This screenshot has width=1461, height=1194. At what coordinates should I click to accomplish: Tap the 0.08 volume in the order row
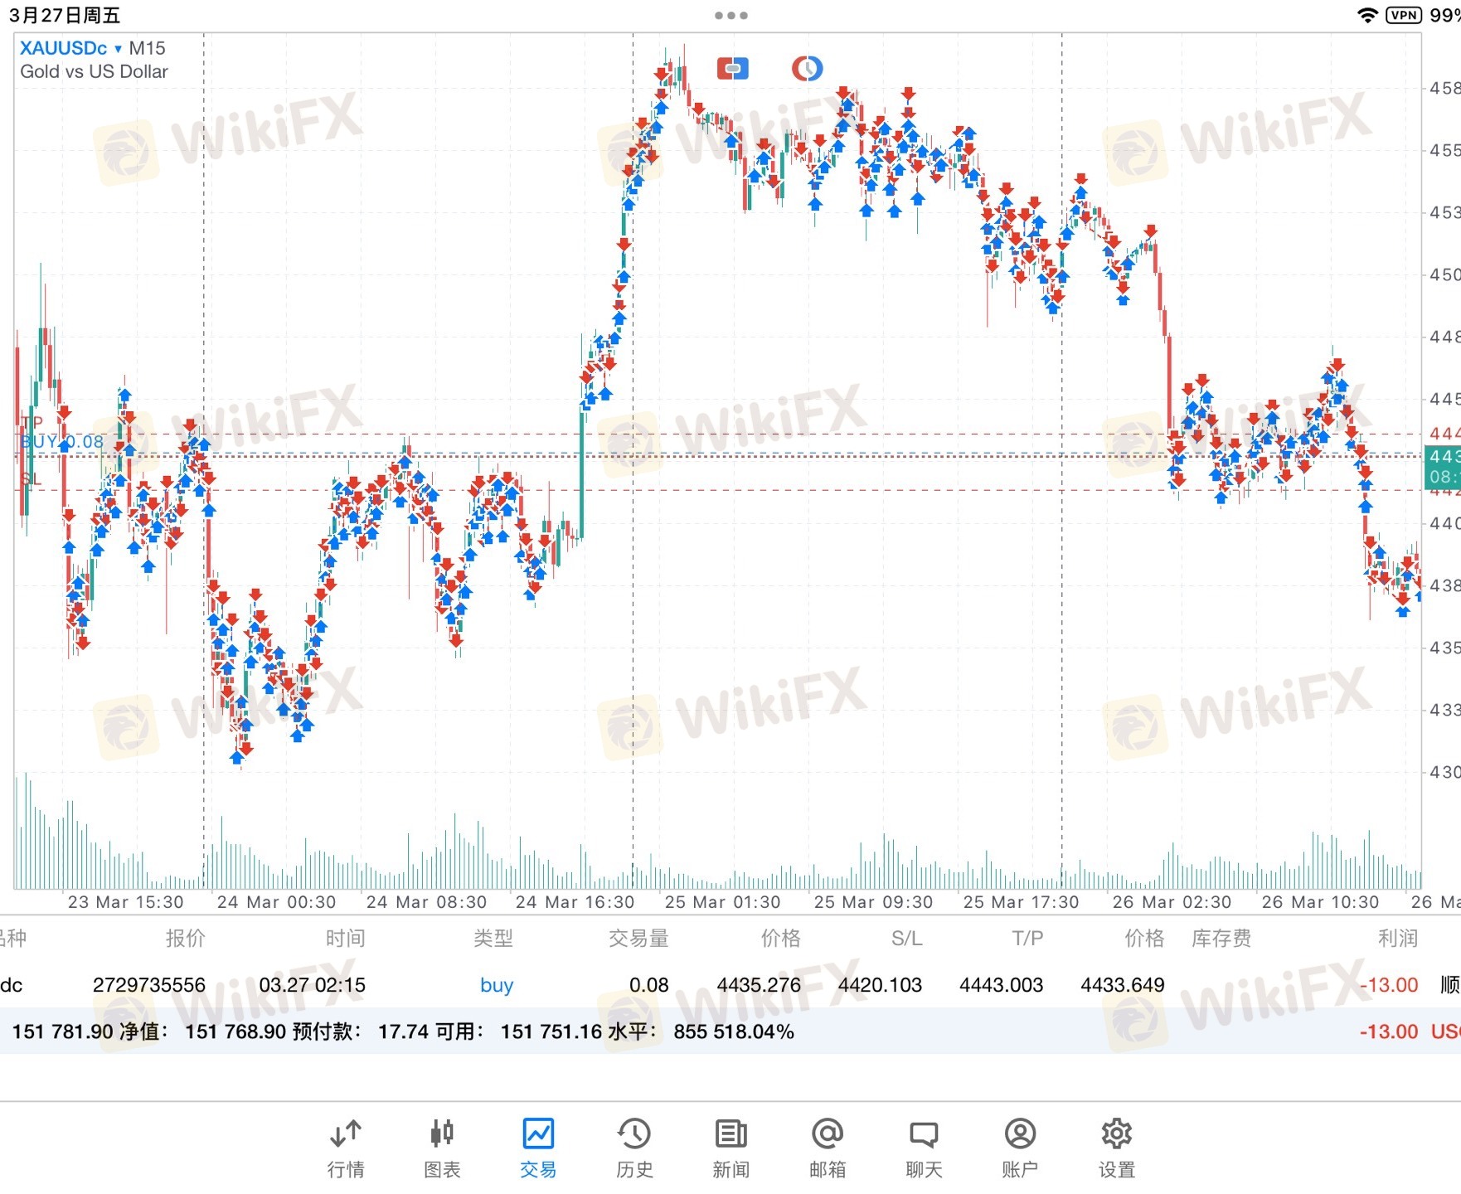coord(648,985)
